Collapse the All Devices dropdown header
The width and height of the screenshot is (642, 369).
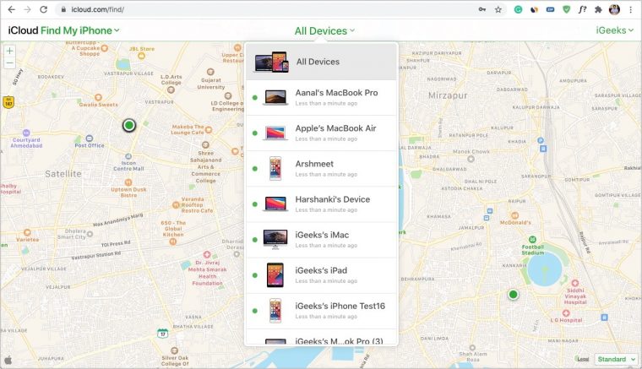pyautogui.click(x=324, y=30)
